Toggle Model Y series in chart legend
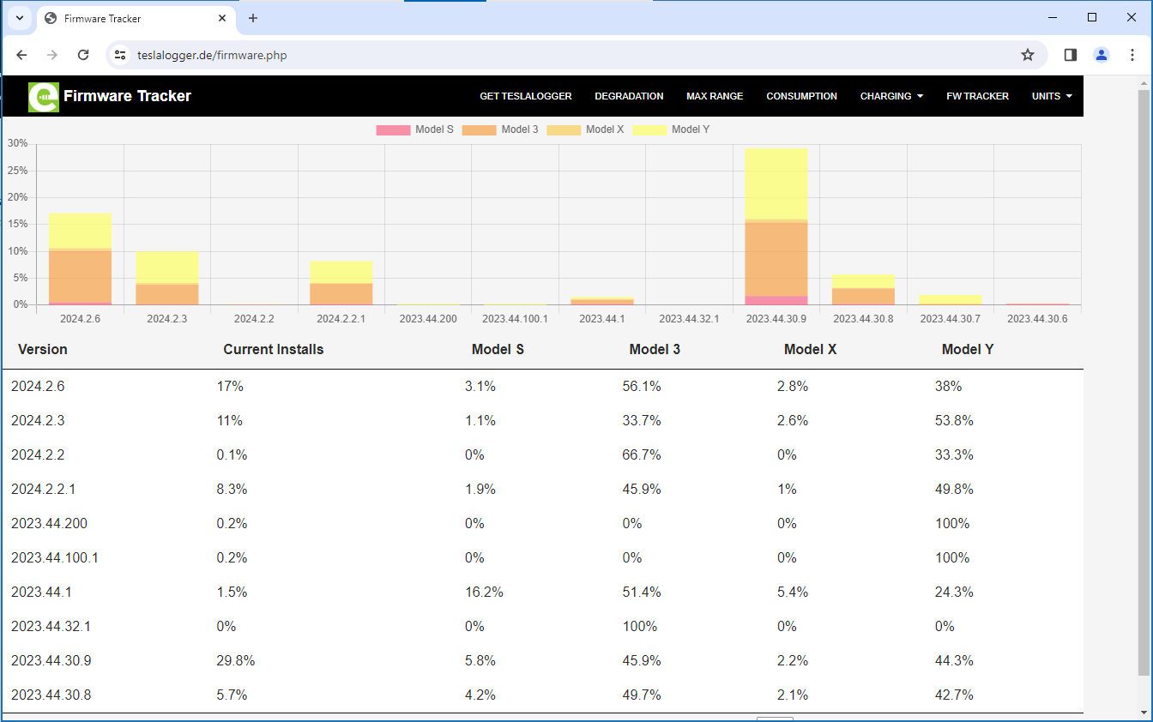 click(x=671, y=129)
